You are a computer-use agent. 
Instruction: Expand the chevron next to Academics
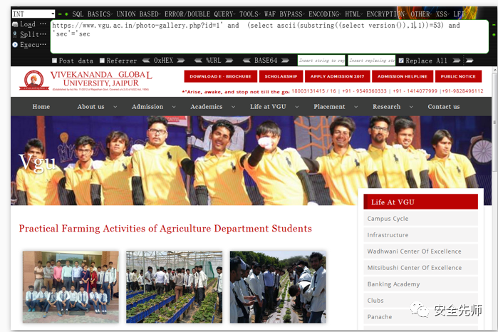(x=233, y=107)
